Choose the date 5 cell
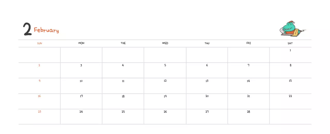 [x=165, y=70]
